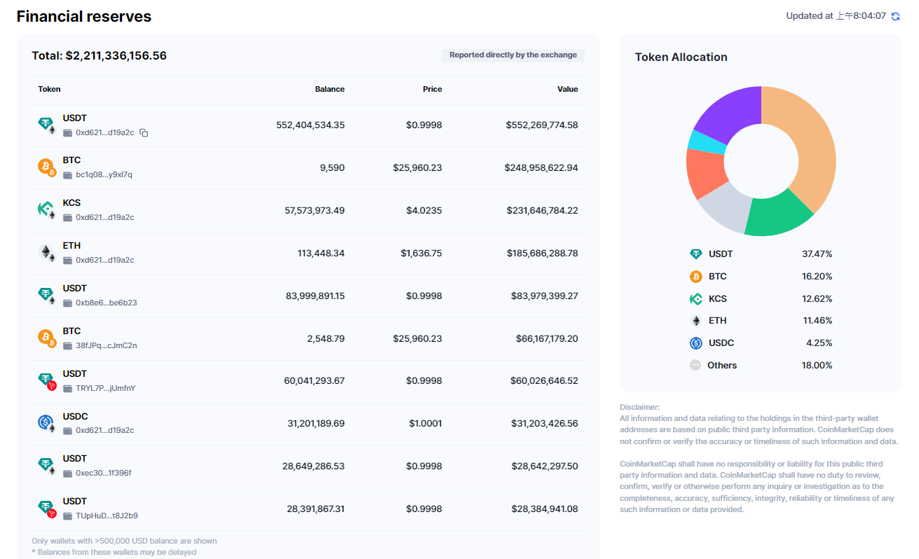Image resolution: width=919 pixels, height=559 pixels.
Task: Click the wallet icon beside TRYL7P...jUmfnY
Action: [x=68, y=388]
